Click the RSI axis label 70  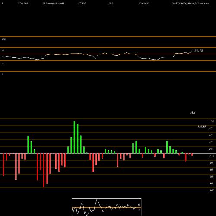pos(3,50)
